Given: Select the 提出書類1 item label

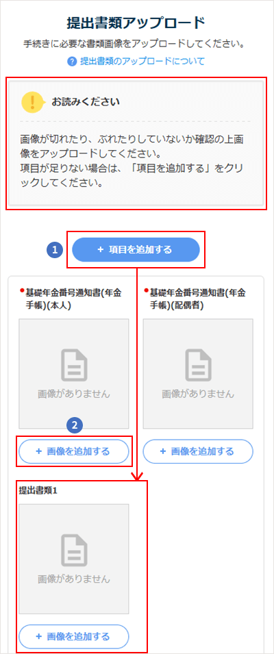Looking at the screenshot, I should click(38, 491).
